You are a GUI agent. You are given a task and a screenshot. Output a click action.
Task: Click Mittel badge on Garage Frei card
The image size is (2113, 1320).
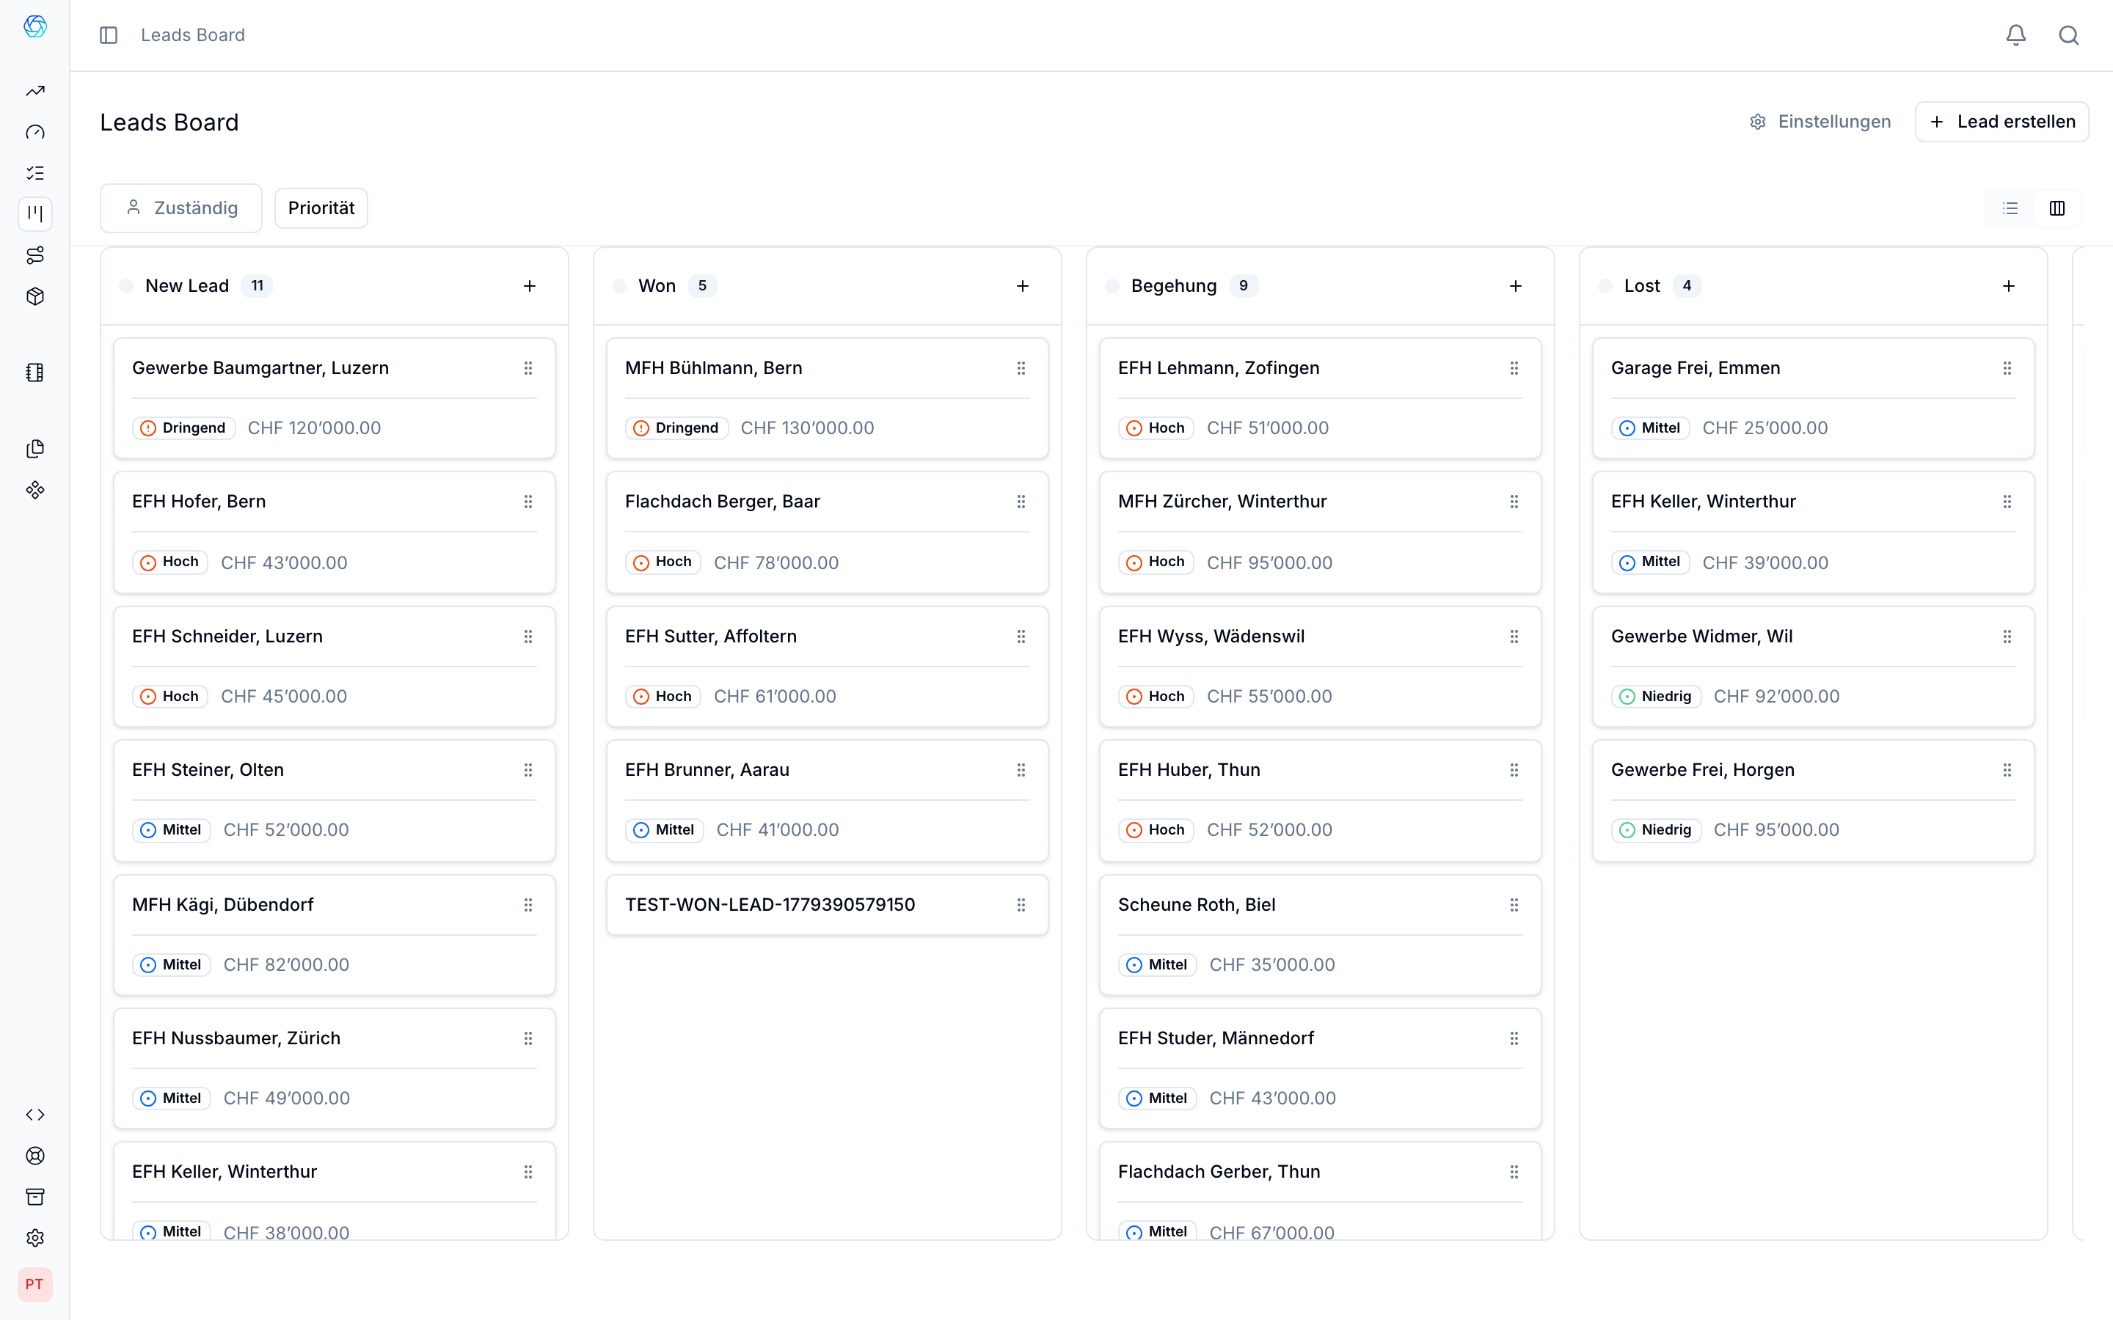point(1650,428)
